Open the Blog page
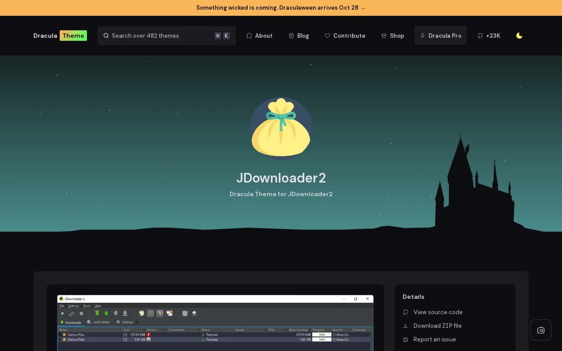This screenshot has height=351, width=562. click(x=299, y=36)
